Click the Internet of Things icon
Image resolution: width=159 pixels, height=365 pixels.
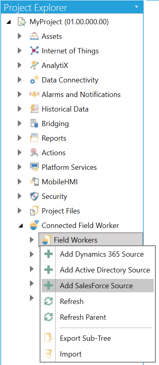[x=34, y=51]
